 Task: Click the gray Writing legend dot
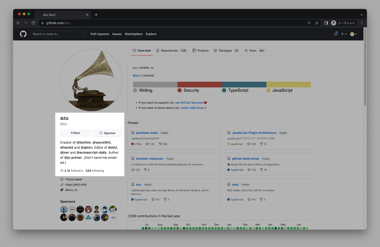click(135, 90)
